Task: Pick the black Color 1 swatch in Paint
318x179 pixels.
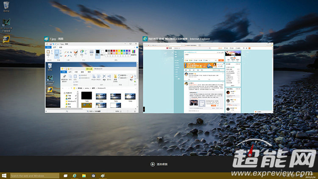Action: point(97,52)
